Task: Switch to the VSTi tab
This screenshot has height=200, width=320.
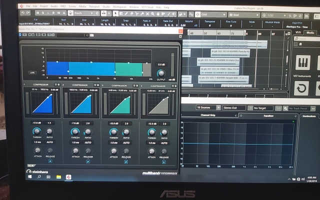Action: tap(298, 32)
